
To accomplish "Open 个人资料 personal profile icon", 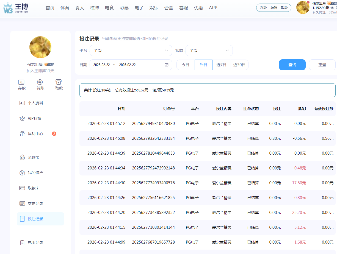I will tap(22, 103).
